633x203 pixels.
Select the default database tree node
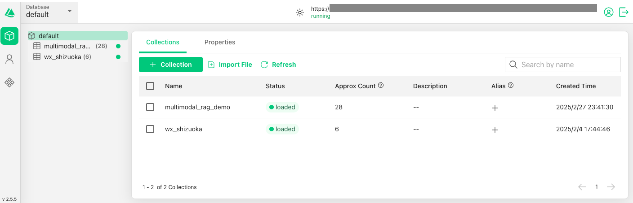point(49,36)
